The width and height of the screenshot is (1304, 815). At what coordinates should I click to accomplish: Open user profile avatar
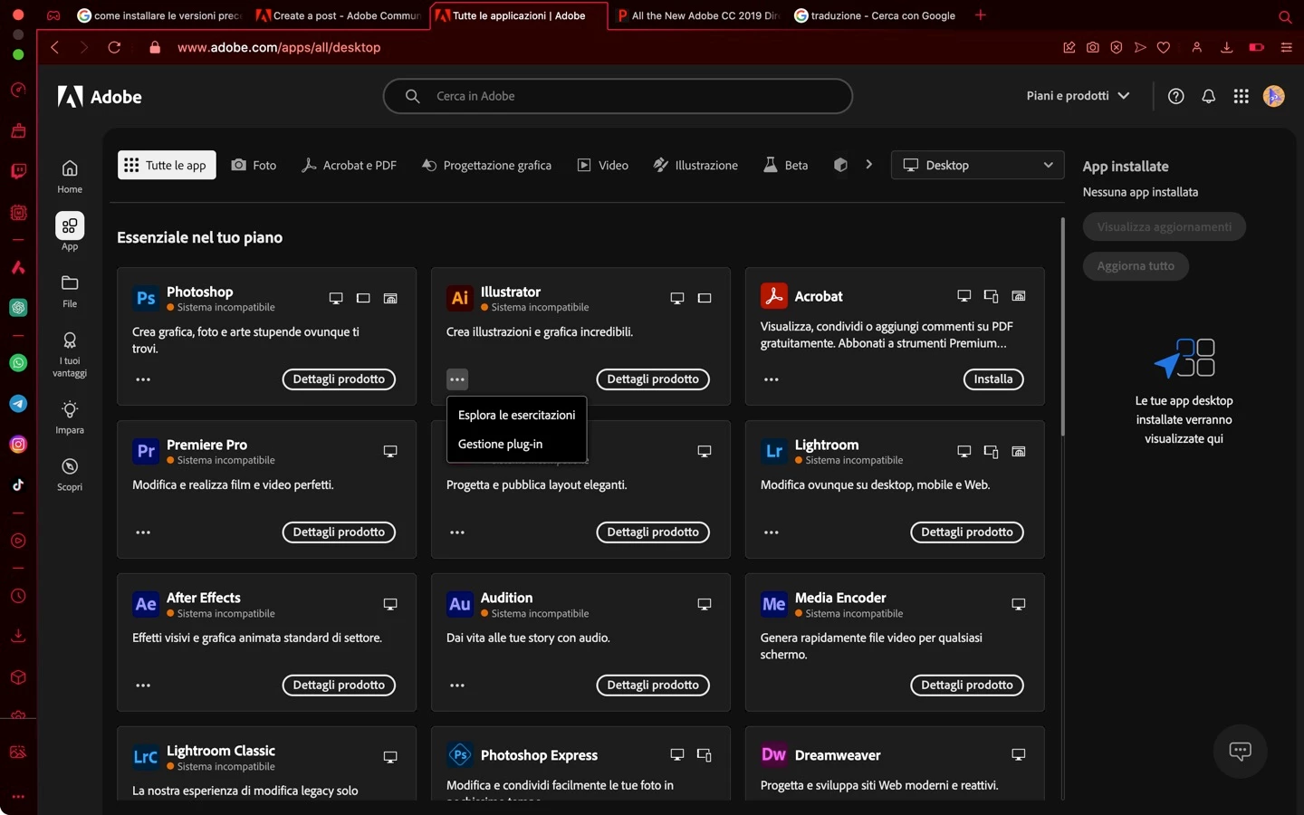[x=1273, y=96]
